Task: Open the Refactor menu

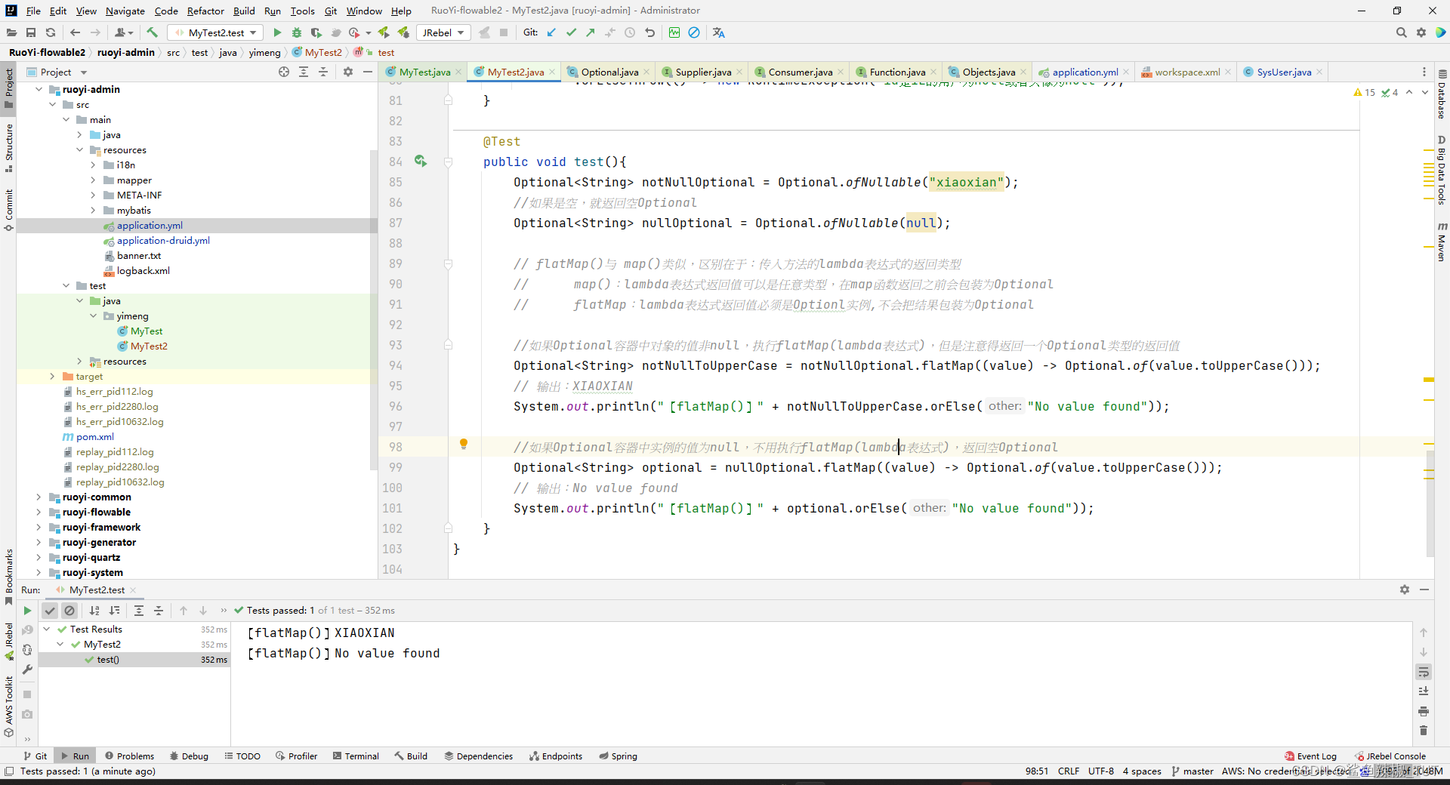Action: [x=205, y=11]
